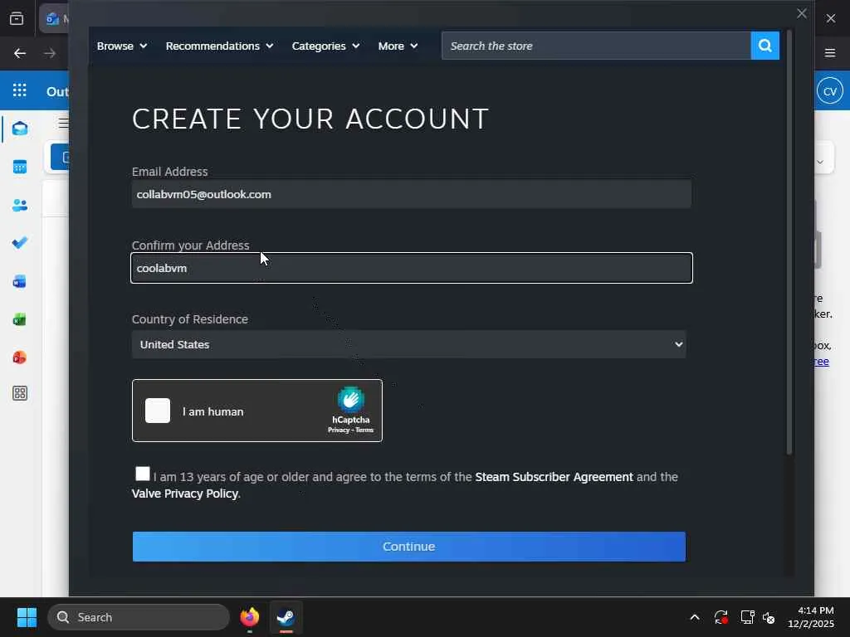The height and width of the screenshot is (637, 850).
Task: Open Steam Subscriber Agreement link
Action: tap(554, 477)
